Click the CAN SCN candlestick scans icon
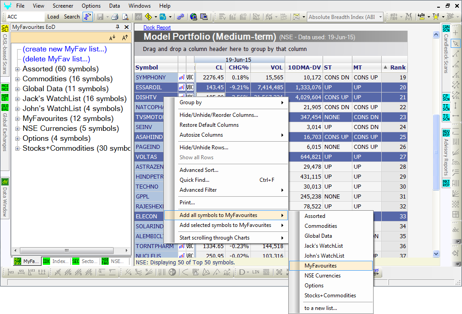Viewport: 462px width, 314px height. (x=446, y=28)
